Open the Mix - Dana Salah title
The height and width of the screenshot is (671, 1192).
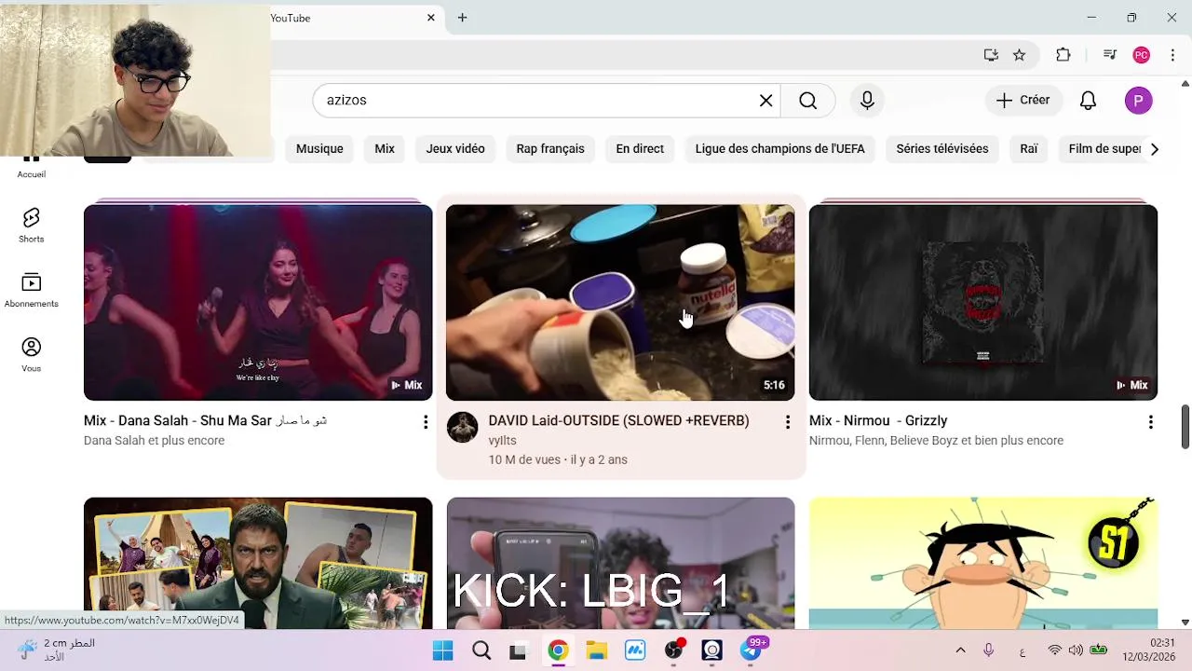click(205, 421)
